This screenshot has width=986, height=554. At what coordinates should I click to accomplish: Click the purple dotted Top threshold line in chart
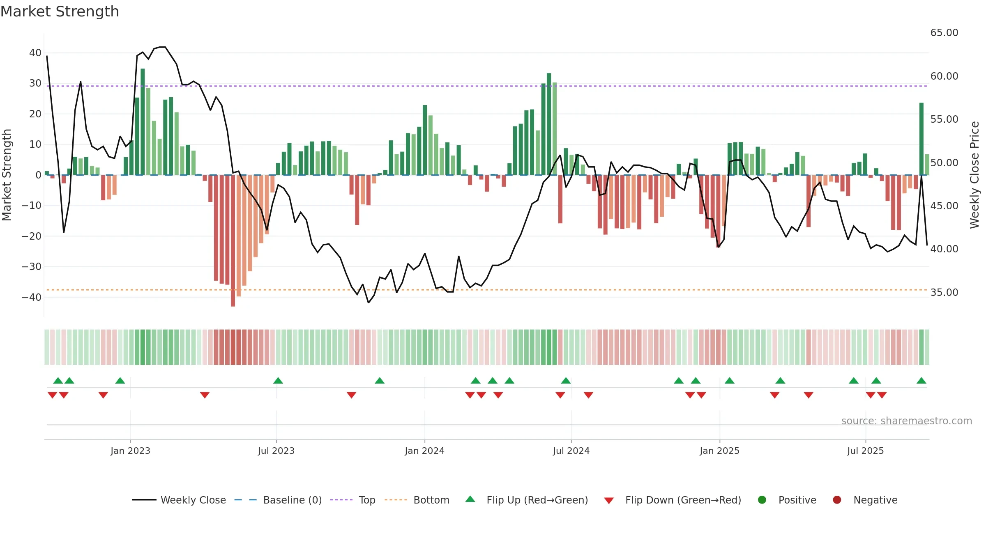coord(487,86)
